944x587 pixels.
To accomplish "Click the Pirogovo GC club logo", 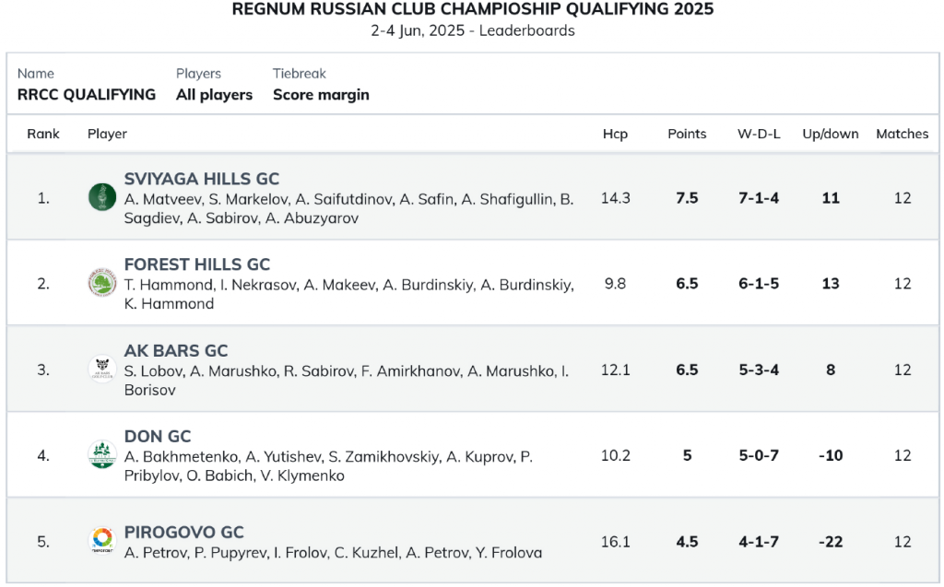I will (x=102, y=540).
